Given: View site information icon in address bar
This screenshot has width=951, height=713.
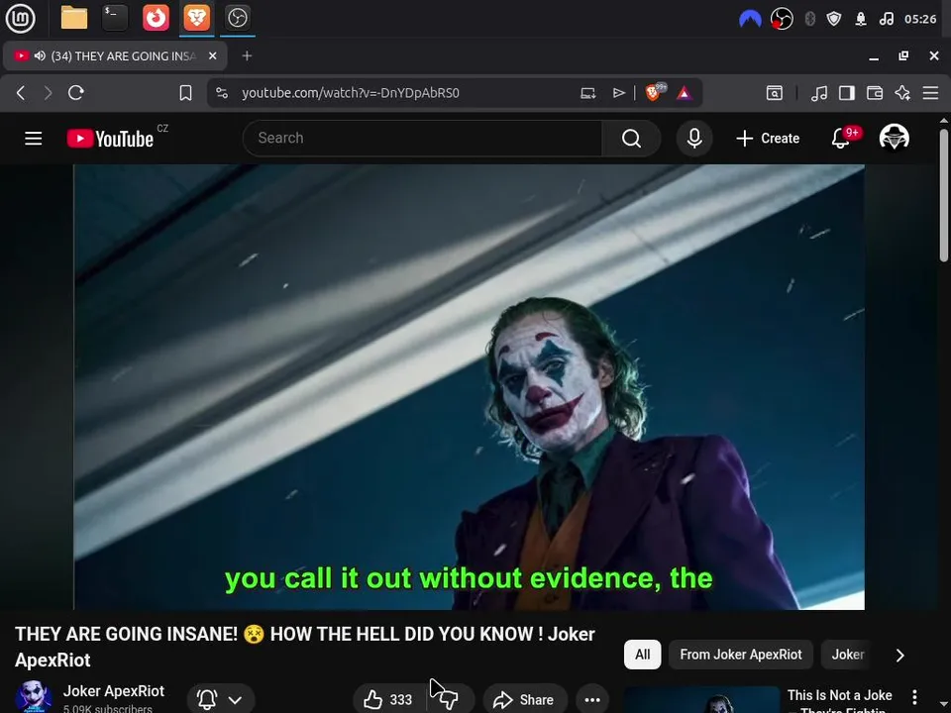Looking at the screenshot, I should tap(222, 93).
